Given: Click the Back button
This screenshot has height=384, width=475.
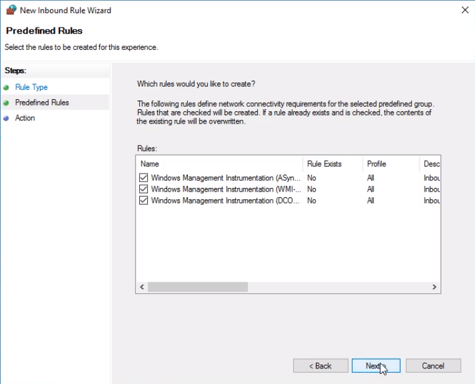Looking at the screenshot, I should click(x=320, y=366).
